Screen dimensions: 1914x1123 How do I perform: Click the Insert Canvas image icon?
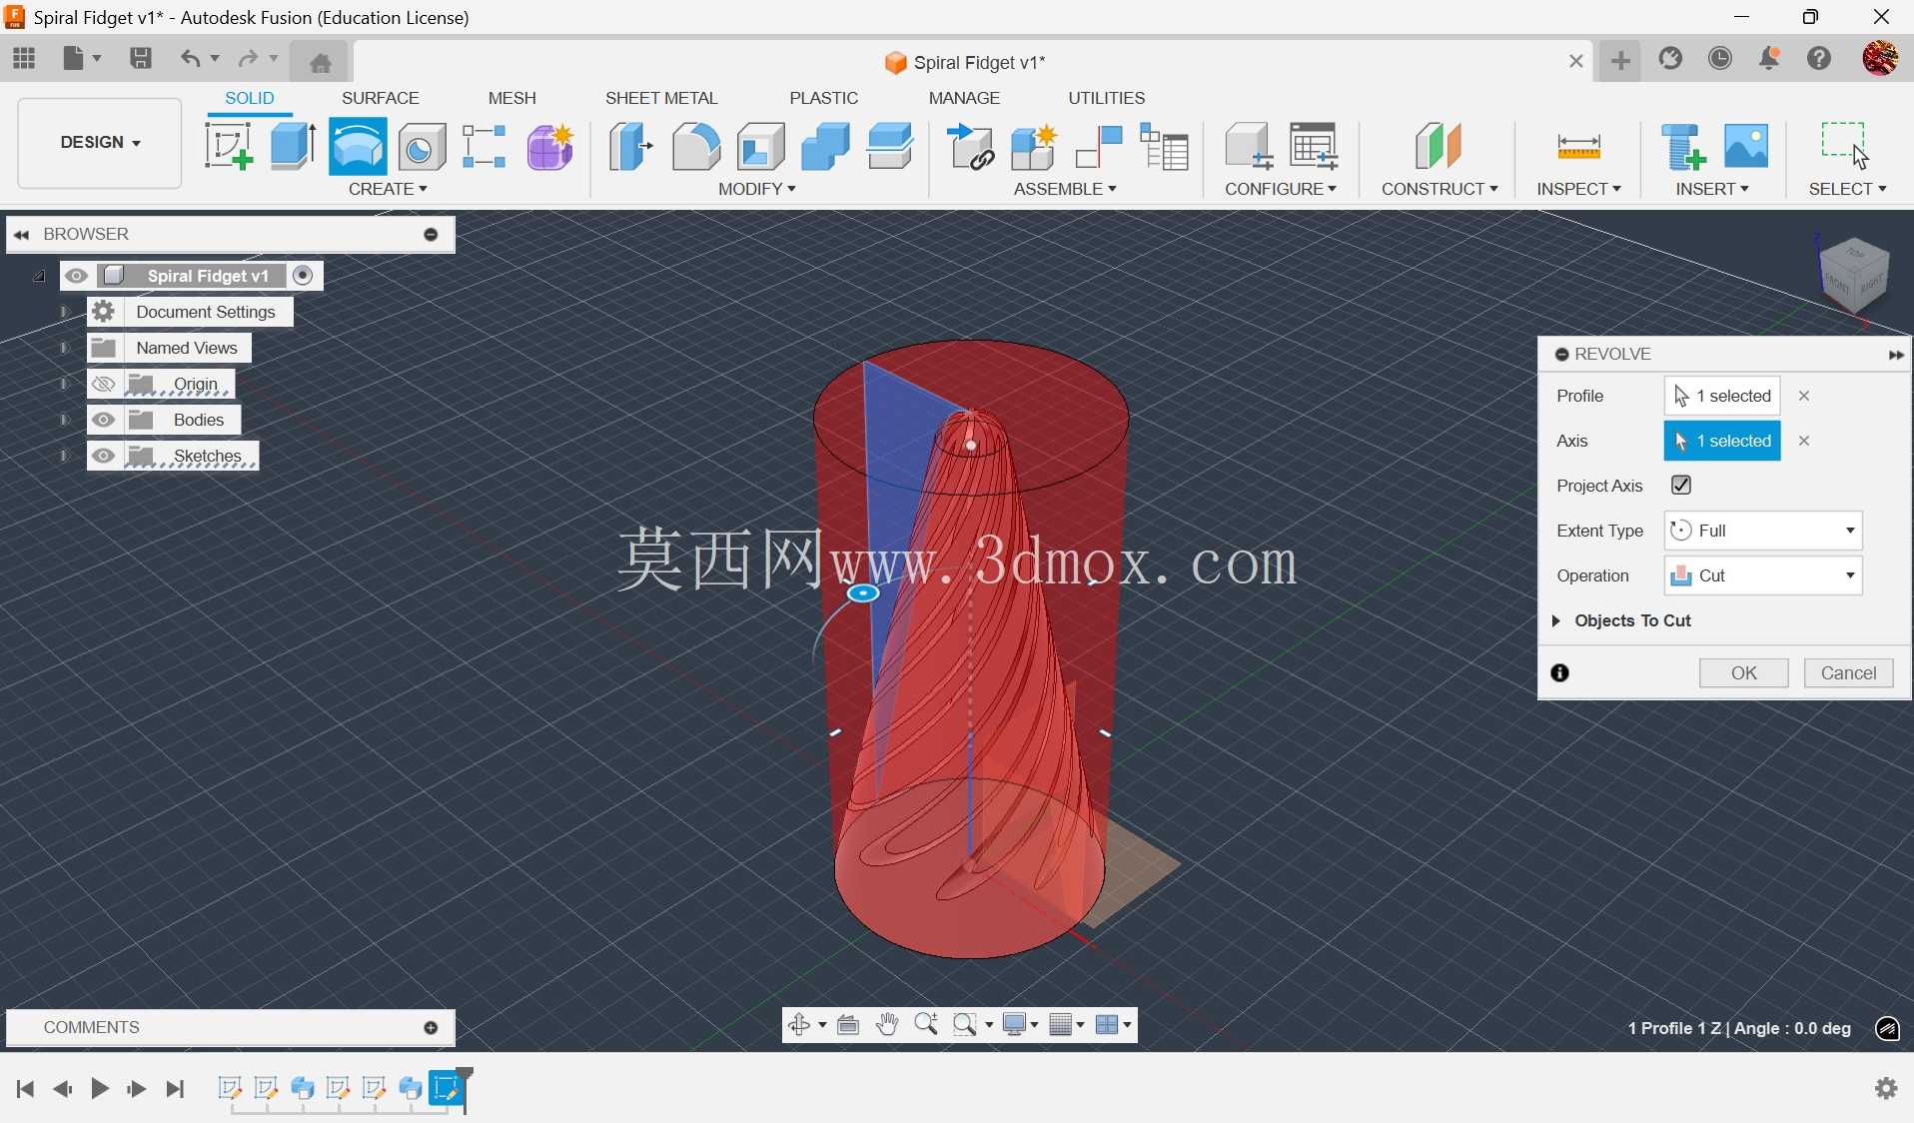pos(1746,147)
